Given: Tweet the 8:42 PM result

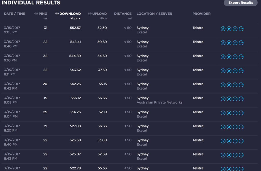Looking at the screenshot, I should pos(229,85).
